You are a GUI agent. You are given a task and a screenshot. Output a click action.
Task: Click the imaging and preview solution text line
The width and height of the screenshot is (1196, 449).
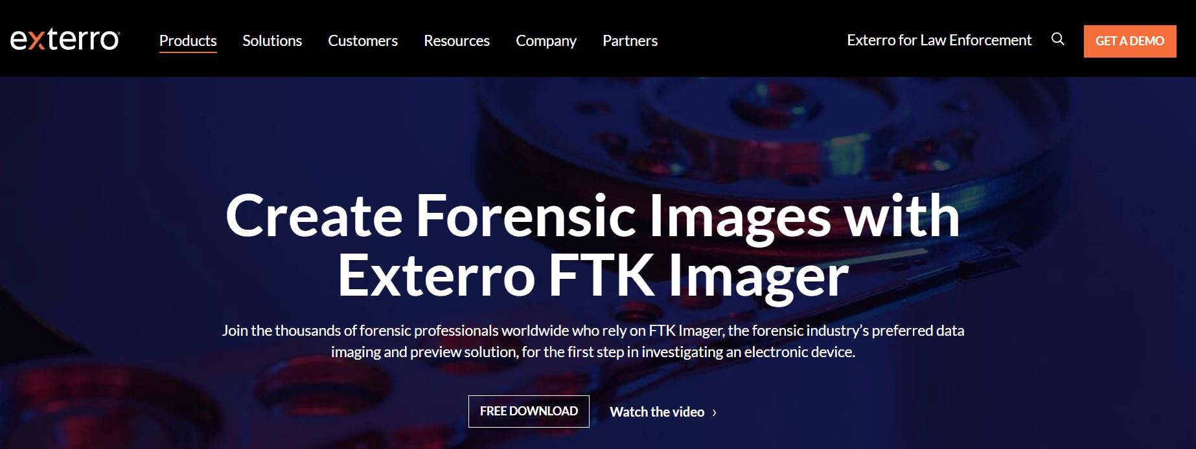pyautogui.click(x=593, y=352)
